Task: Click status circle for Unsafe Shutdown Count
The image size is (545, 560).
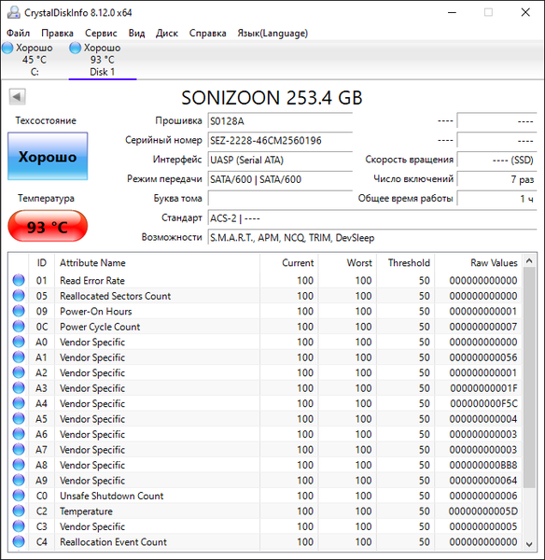Action: pos(19,496)
